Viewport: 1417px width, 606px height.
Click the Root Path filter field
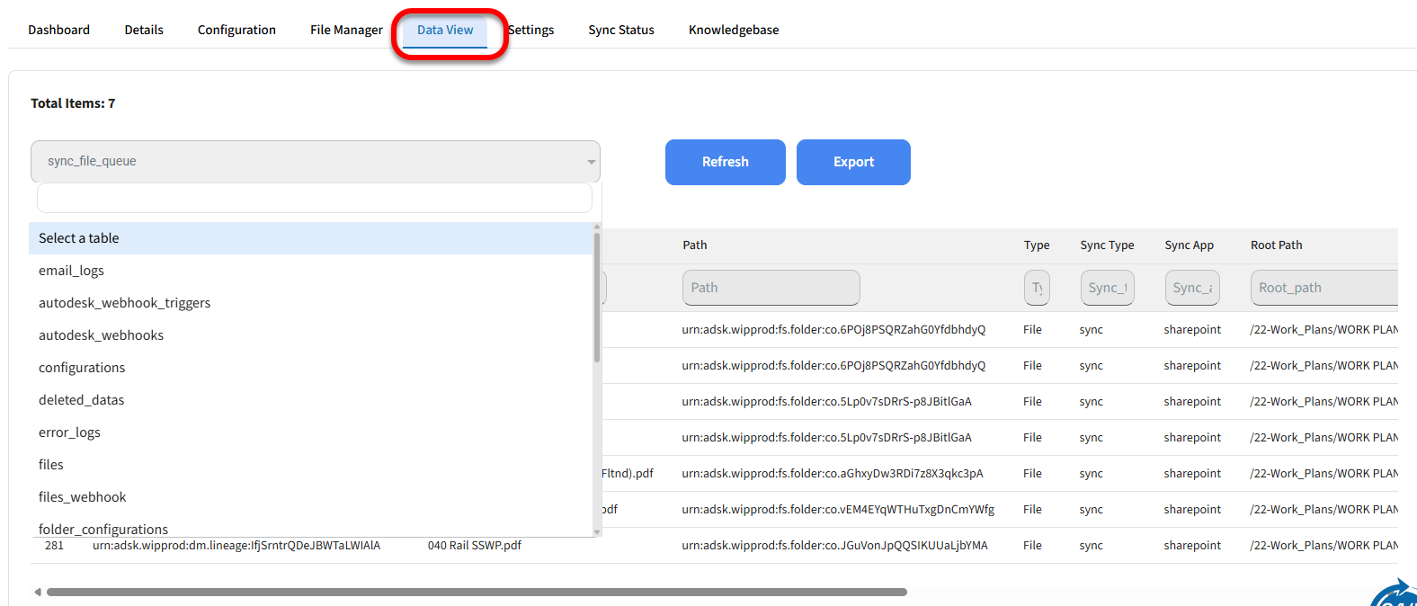pos(1323,288)
